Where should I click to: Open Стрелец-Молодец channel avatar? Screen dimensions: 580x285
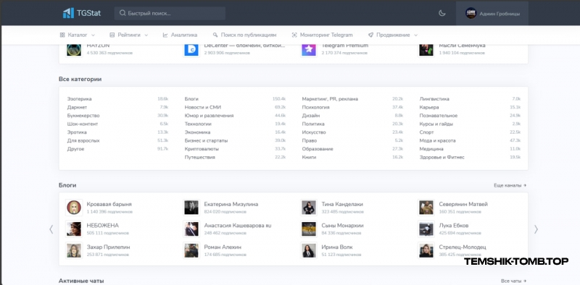coord(426,250)
